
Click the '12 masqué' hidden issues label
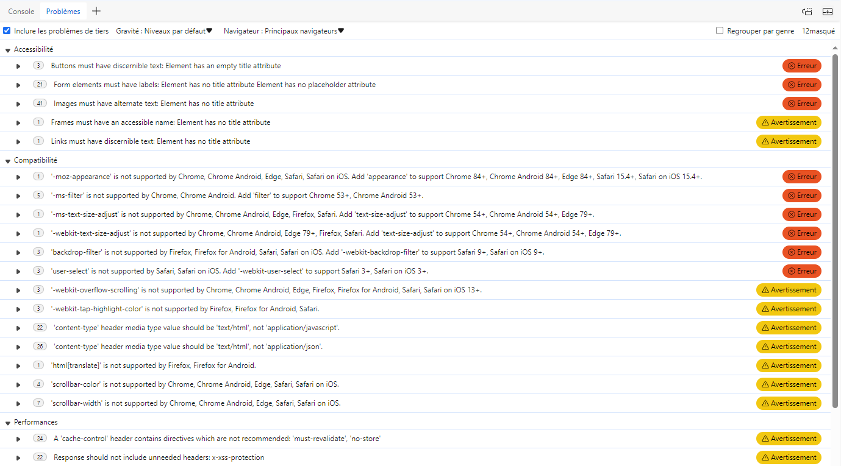818,31
